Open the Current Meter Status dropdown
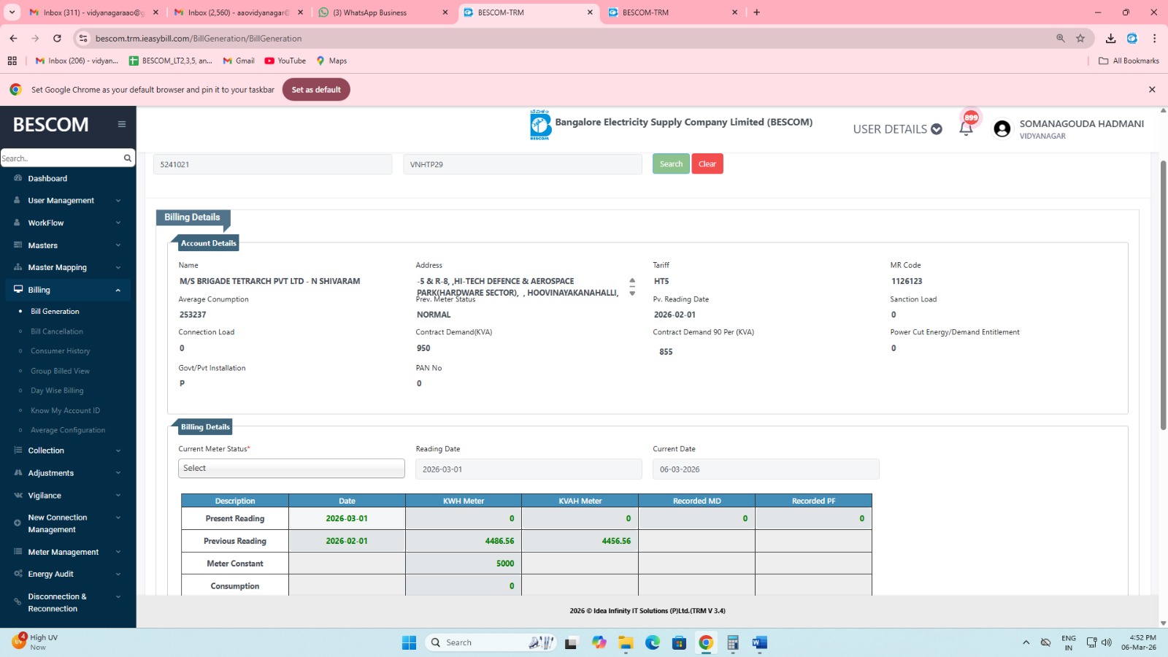Image resolution: width=1168 pixels, height=657 pixels. pos(291,469)
